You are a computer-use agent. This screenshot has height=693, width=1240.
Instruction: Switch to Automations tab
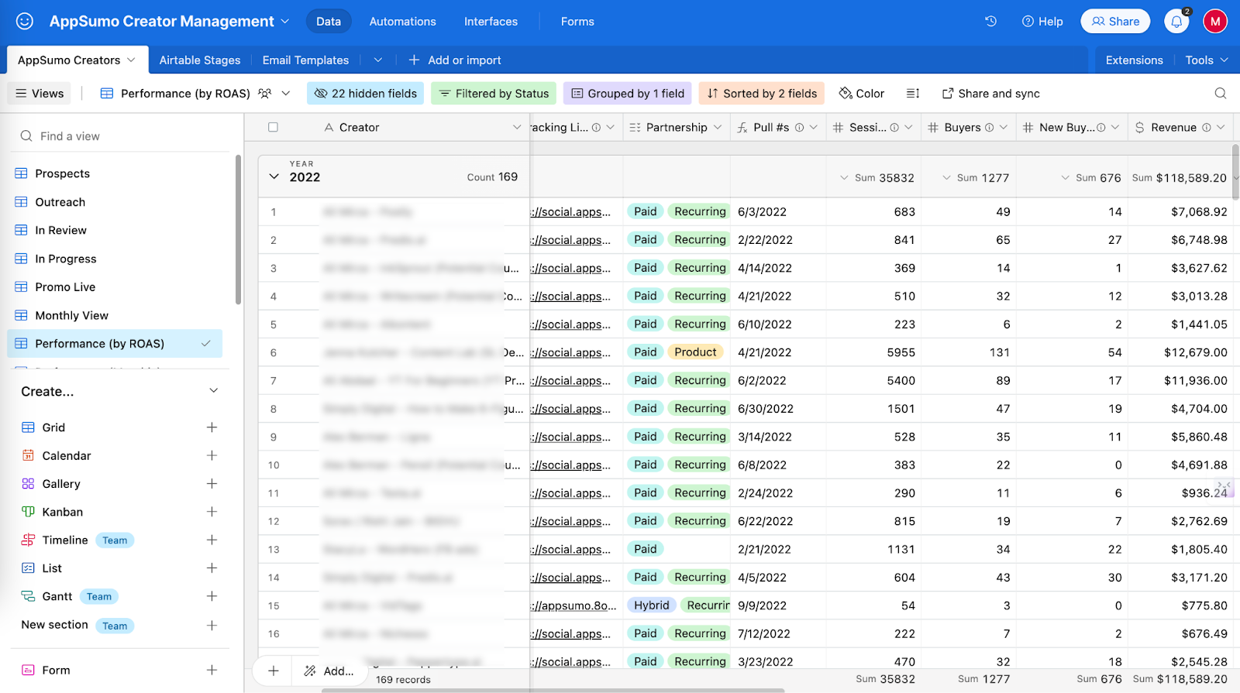tap(402, 22)
